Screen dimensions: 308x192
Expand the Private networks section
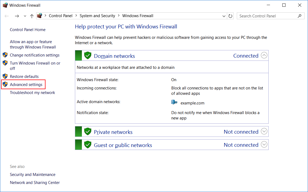pyautogui.click(x=264, y=131)
